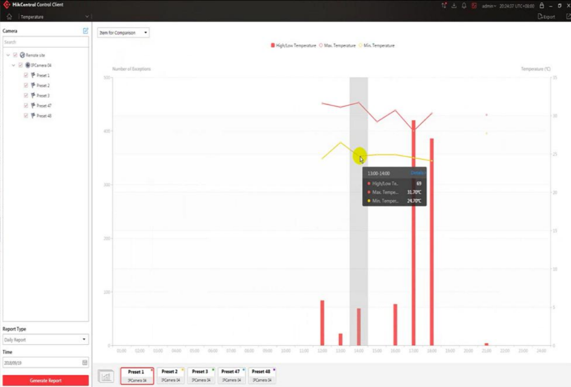The image size is (571, 387).
Task: Click the chart overview icon beside Preset 1
Action: click(x=105, y=376)
